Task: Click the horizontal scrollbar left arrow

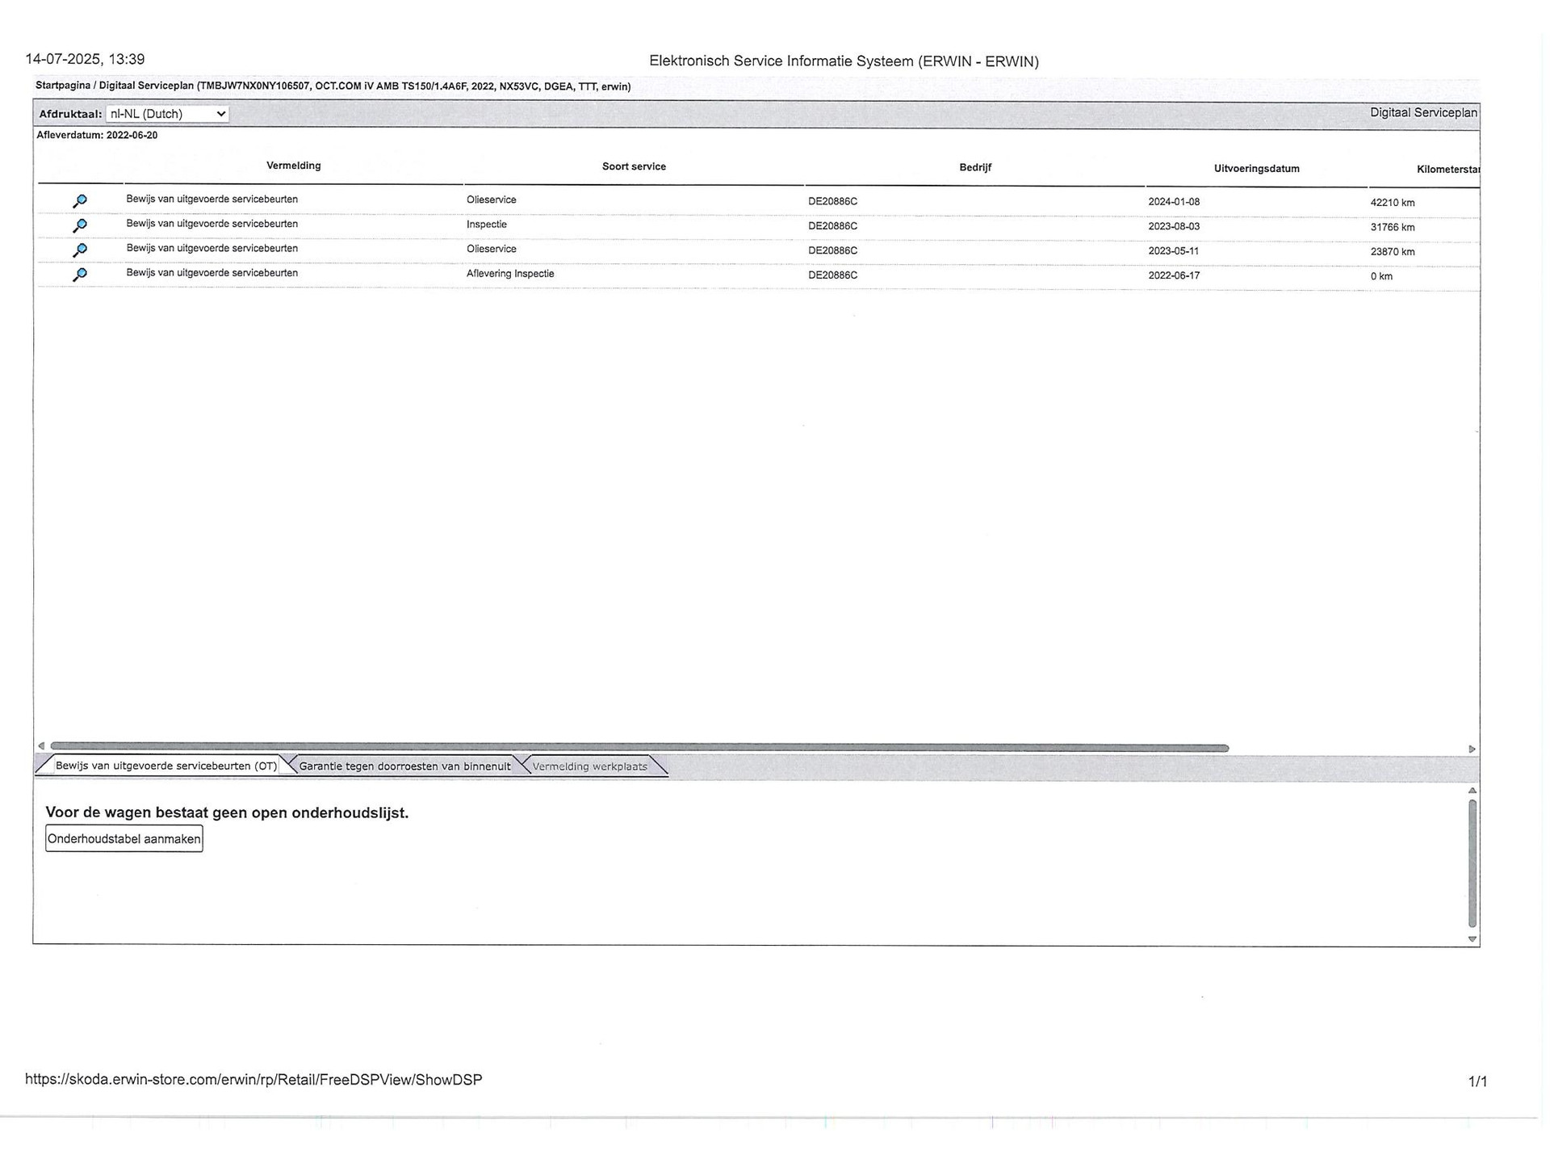Action: click(x=41, y=746)
